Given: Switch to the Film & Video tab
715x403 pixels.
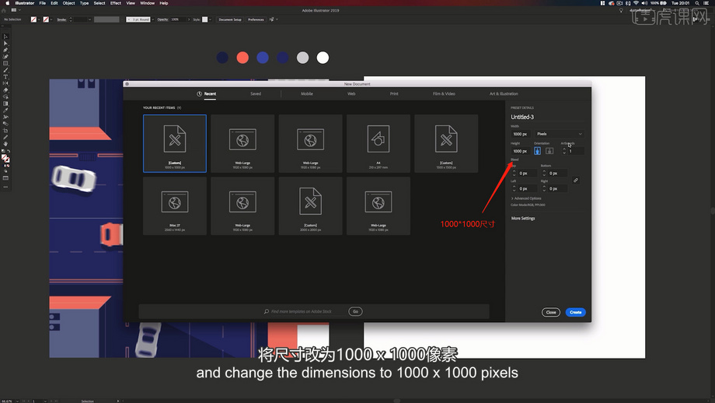Looking at the screenshot, I should (444, 93).
